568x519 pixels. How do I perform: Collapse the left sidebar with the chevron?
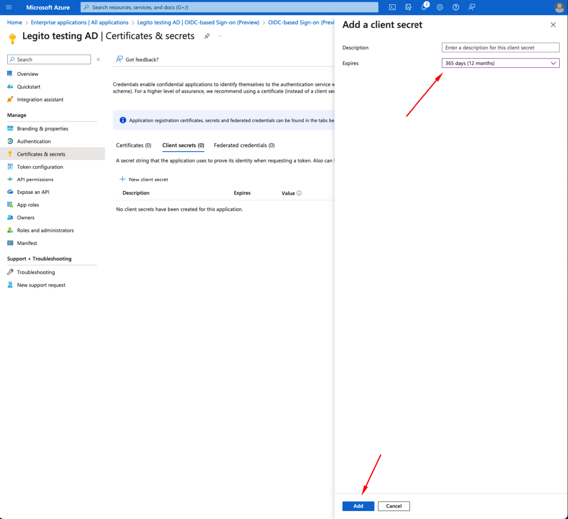coord(98,59)
